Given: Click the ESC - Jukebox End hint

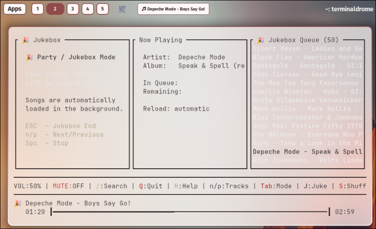Looking at the screenshot, I should (60, 126).
